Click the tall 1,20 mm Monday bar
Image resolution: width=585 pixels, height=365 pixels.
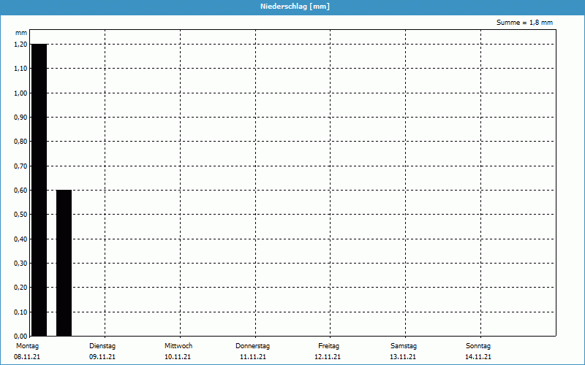coord(39,190)
